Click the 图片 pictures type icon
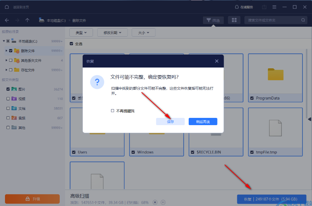 (x=14, y=89)
